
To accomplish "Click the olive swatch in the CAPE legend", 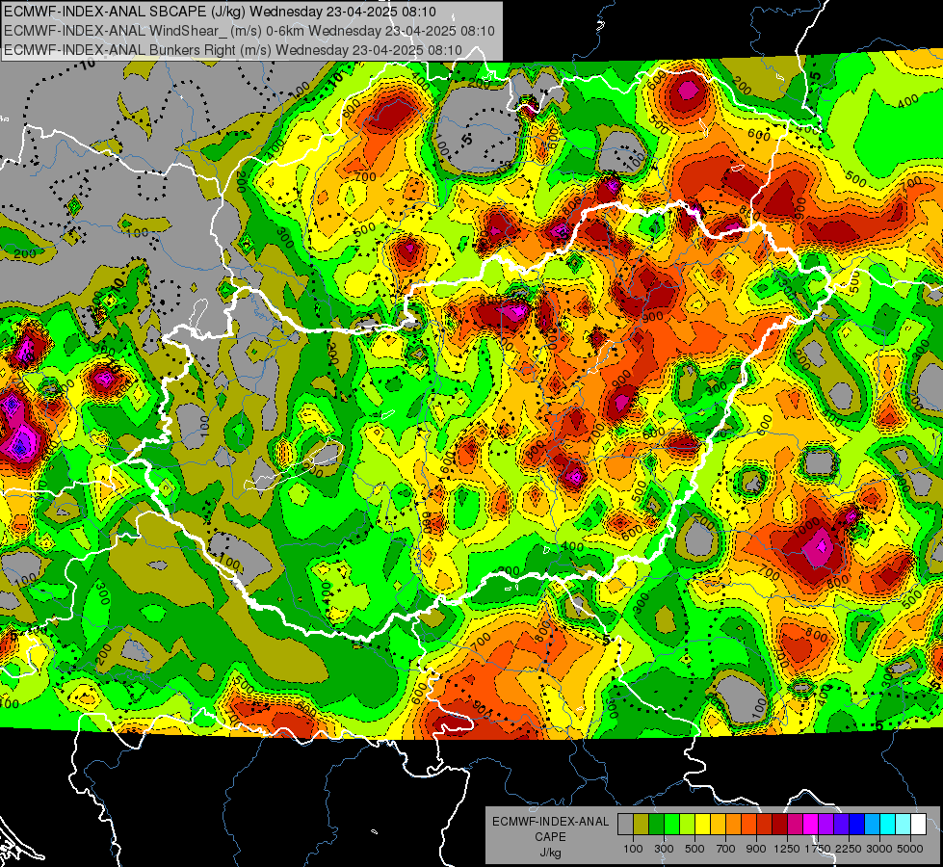I will tap(641, 824).
